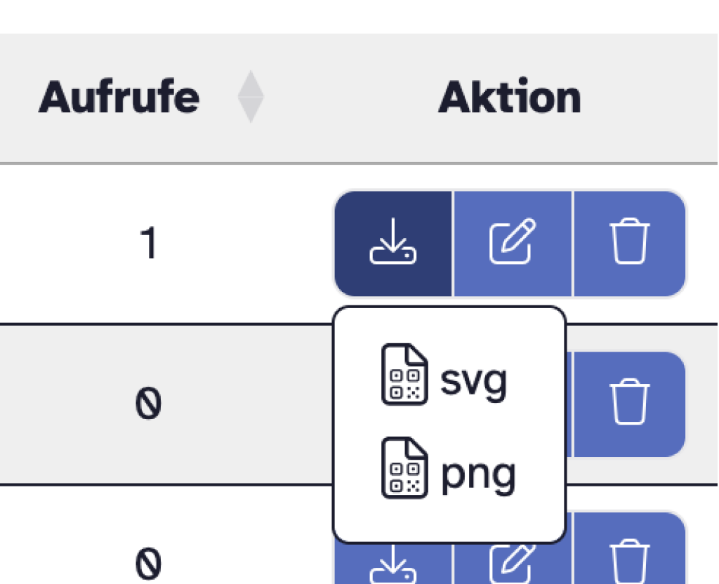This screenshot has height=584, width=719.
Task: Choose svg from the download menu
Action: point(473,380)
